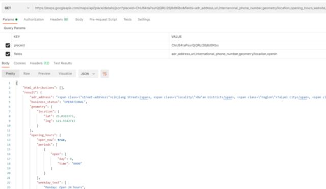Image resolution: width=326 pixels, height=189 pixels.
Task: Select the Raw view button
Action: (x=26, y=74)
